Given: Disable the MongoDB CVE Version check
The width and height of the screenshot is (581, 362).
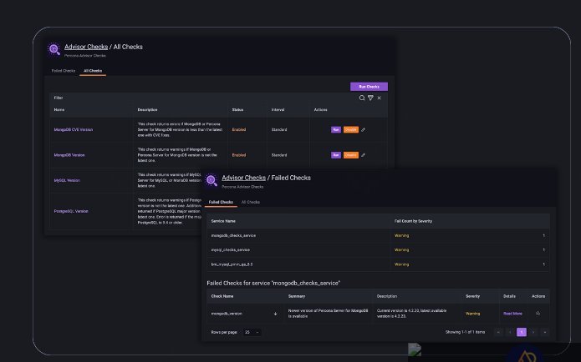Looking at the screenshot, I should pyautogui.click(x=351, y=129).
